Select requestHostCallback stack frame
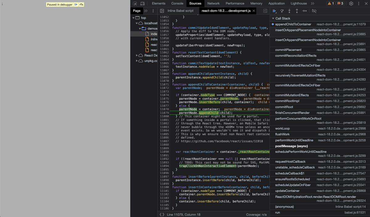Screen dimensions: 370x217 [320, 161]
